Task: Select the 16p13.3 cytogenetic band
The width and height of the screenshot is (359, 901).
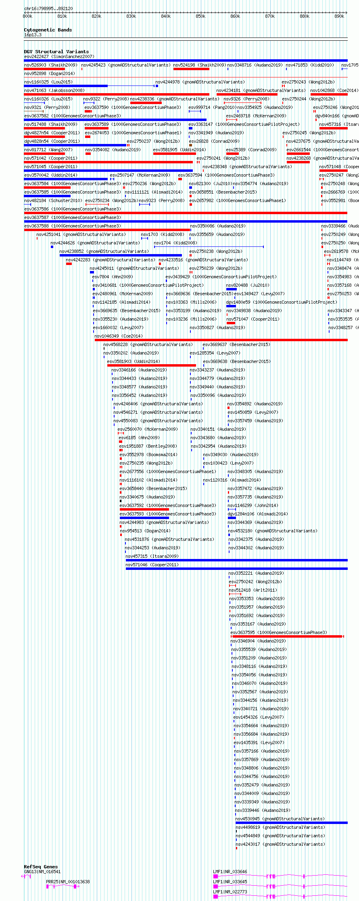Action: point(33,35)
